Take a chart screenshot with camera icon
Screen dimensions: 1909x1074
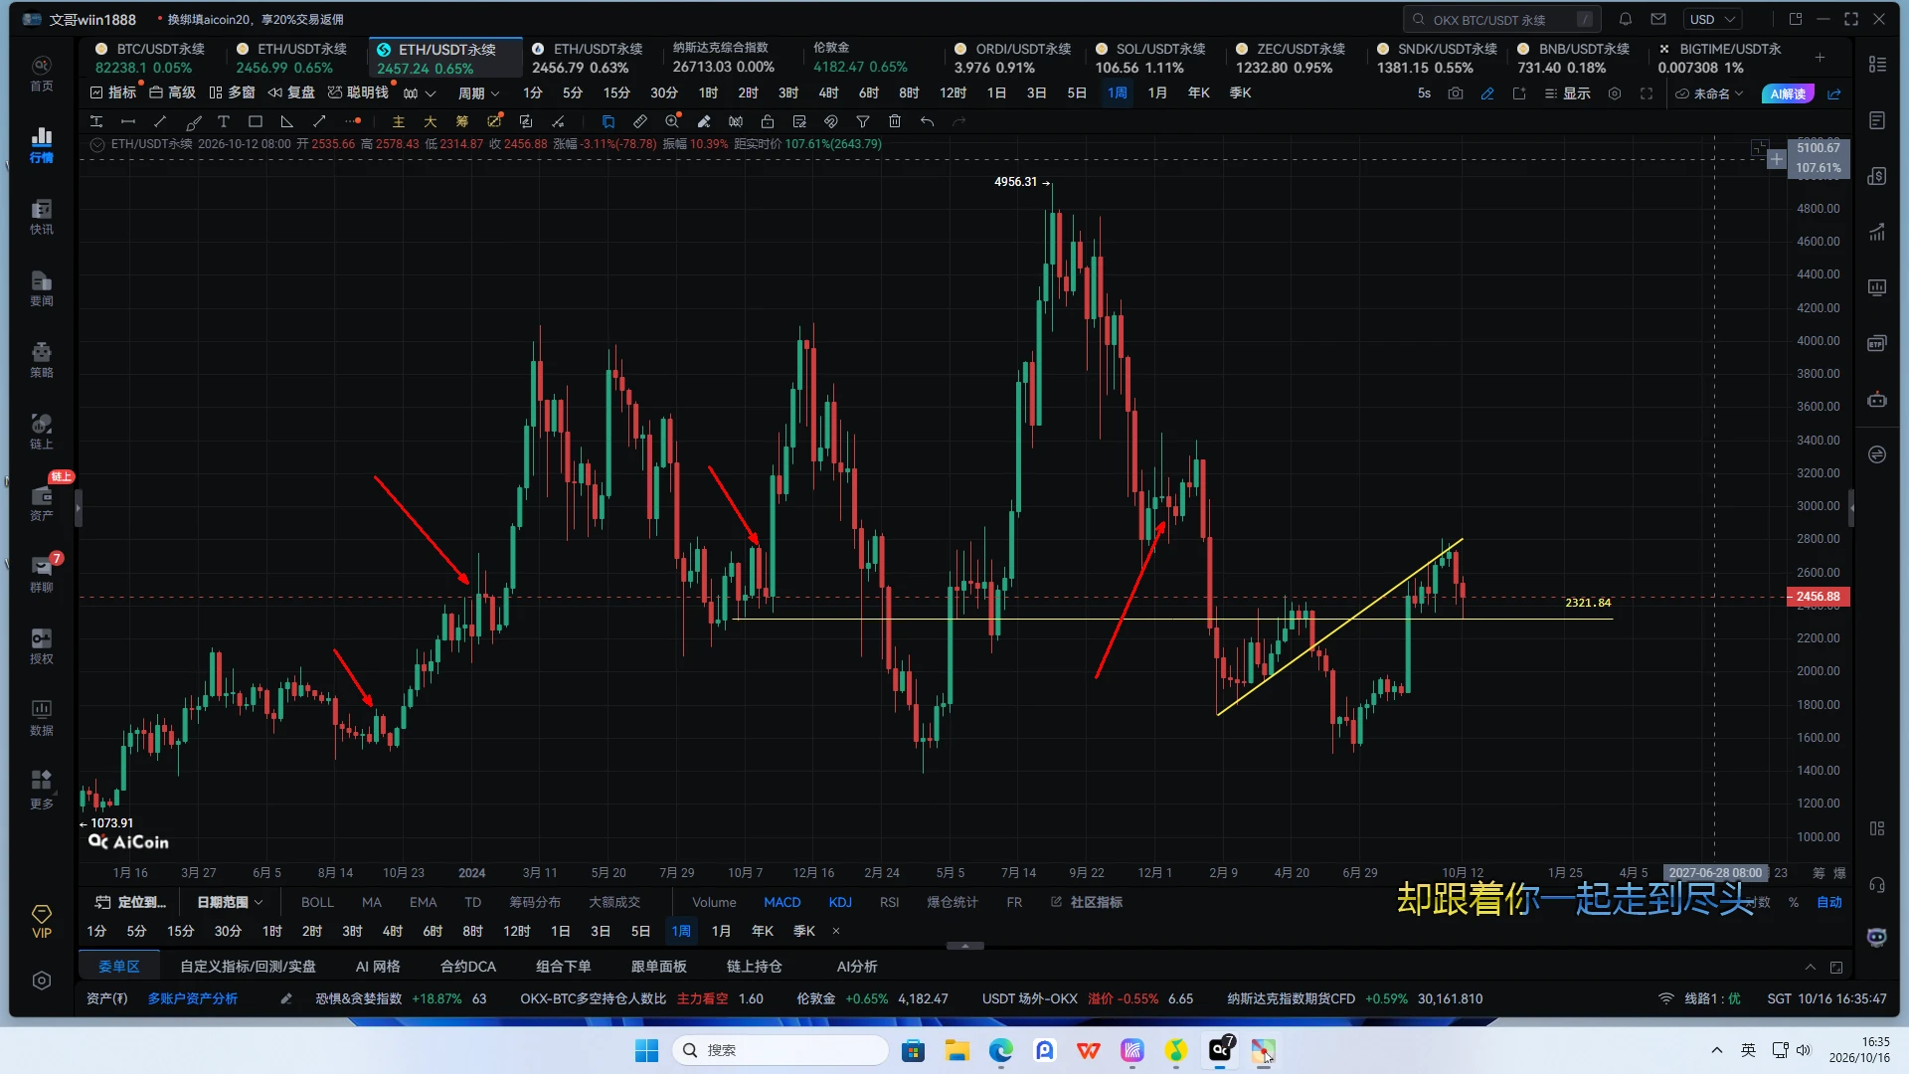click(x=1456, y=93)
